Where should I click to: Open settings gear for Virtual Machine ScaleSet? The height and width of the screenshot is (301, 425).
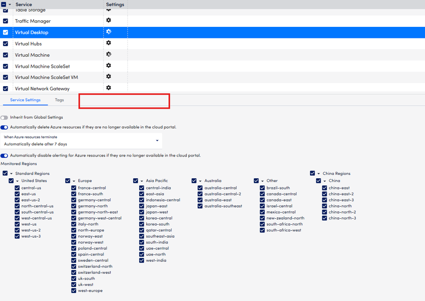pyautogui.click(x=109, y=66)
